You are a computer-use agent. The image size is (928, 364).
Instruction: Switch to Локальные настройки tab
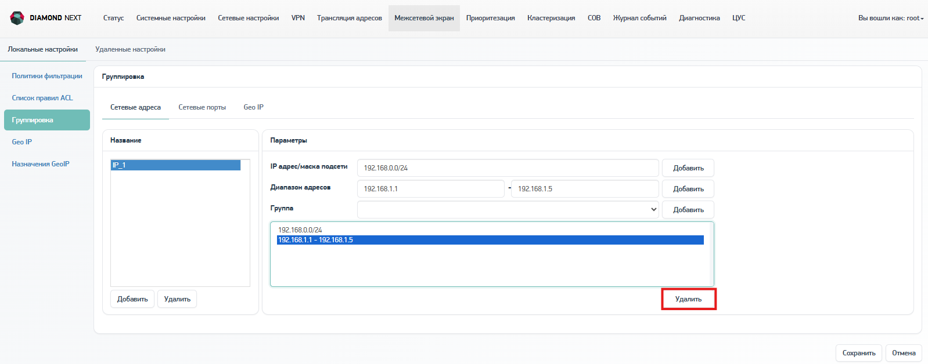coord(43,49)
